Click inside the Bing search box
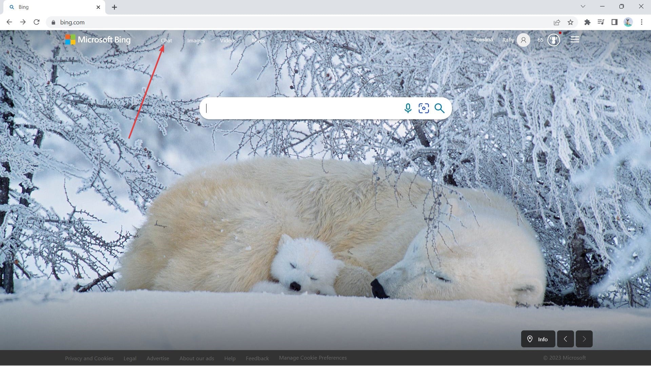The image size is (651, 366). pyautogui.click(x=302, y=108)
